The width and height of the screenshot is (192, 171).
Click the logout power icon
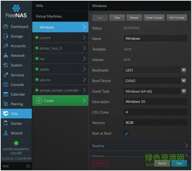(x=28, y=166)
